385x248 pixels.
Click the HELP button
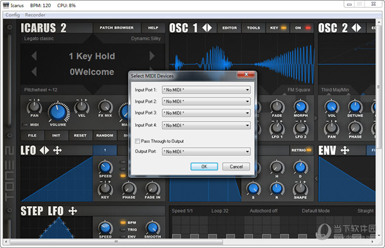coord(153,28)
